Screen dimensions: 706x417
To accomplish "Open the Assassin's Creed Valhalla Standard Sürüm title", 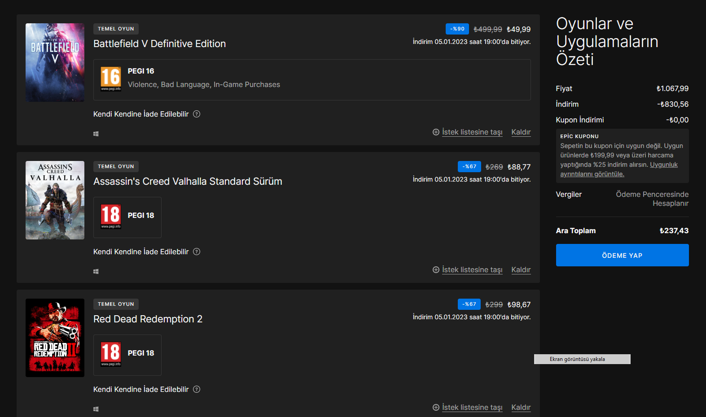I will [188, 181].
